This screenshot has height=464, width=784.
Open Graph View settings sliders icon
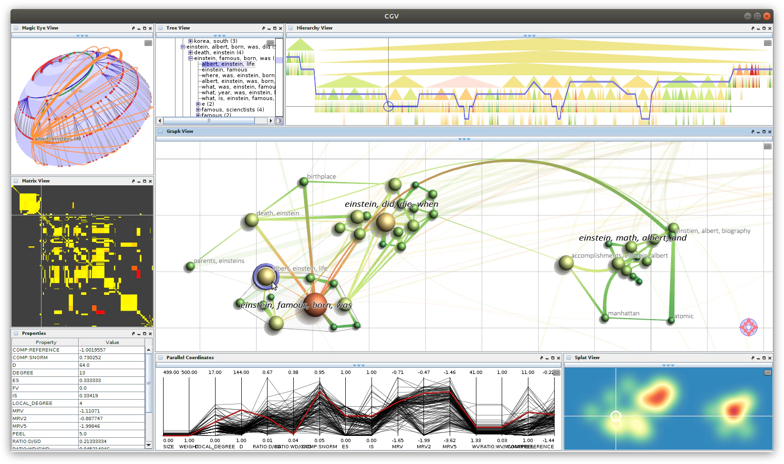click(x=768, y=146)
